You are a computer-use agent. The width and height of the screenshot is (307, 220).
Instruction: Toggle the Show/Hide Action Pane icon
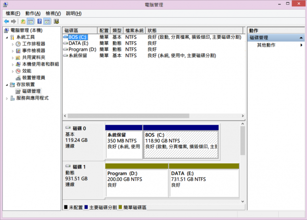47,21
